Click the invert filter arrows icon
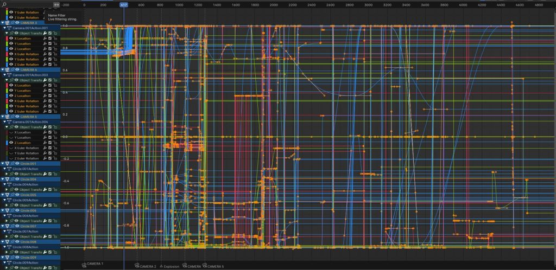This screenshot has height=270, width=556. click(56, 4)
